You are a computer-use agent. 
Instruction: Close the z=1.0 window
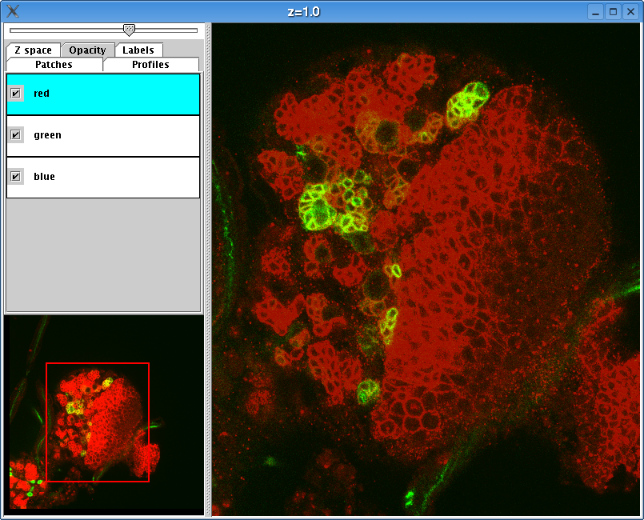point(630,12)
